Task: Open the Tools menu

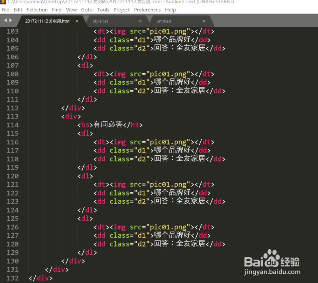Action: (103, 10)
